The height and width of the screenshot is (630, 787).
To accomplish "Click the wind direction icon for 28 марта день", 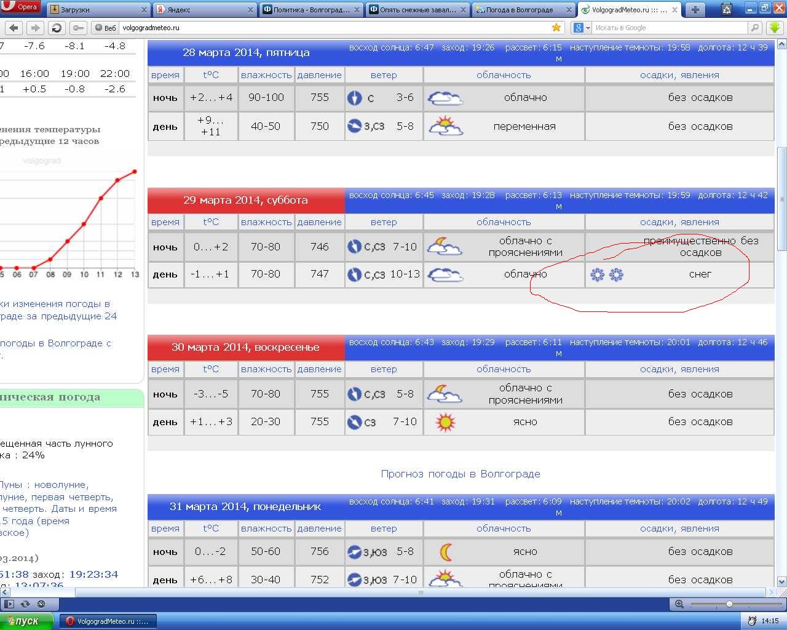I will [x=355, y=127].
